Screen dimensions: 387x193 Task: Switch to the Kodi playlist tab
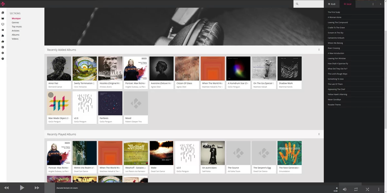coord(332,4)
